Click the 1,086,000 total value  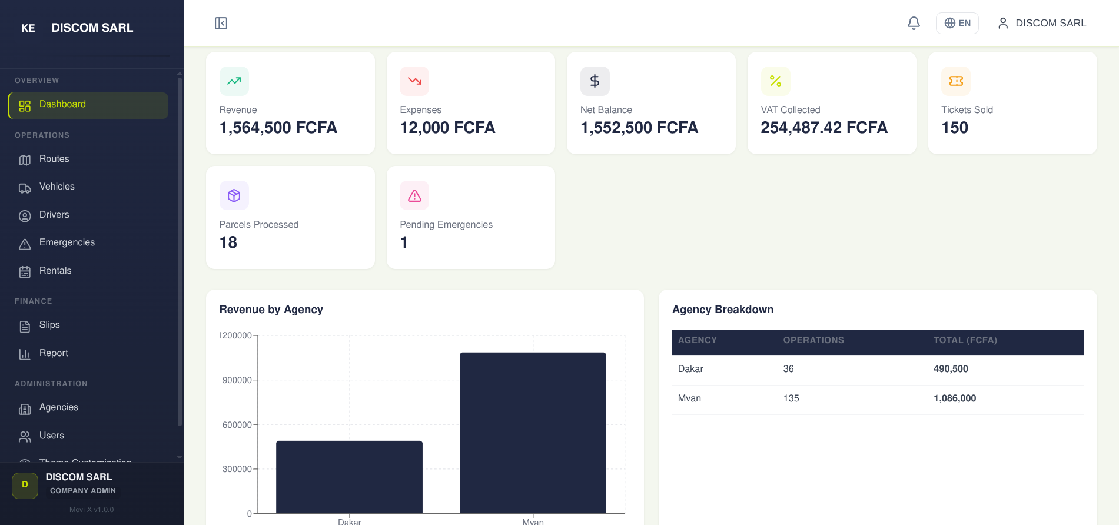(x=955, y=398)
